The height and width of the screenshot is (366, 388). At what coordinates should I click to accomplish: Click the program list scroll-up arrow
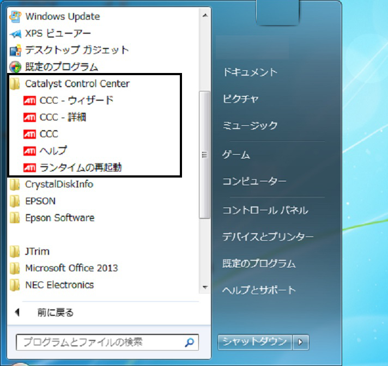tap(205, 15)
